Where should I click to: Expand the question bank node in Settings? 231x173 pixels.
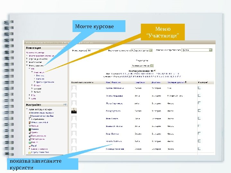point(30,149)
